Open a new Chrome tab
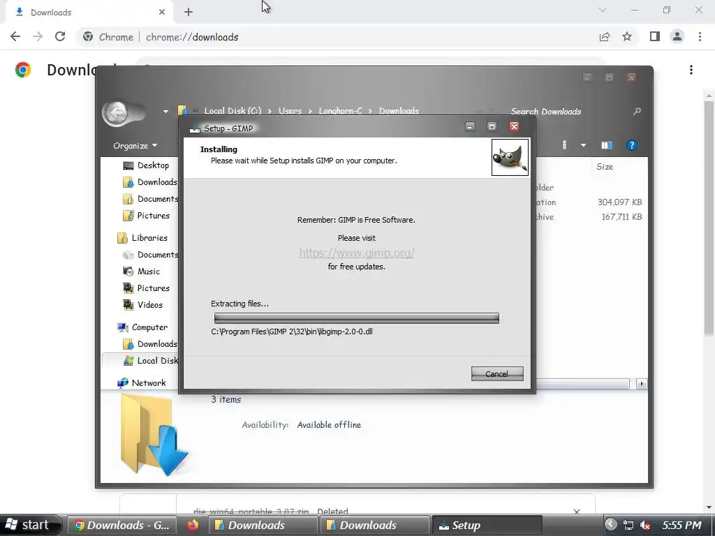 click(x=189, y=12)
